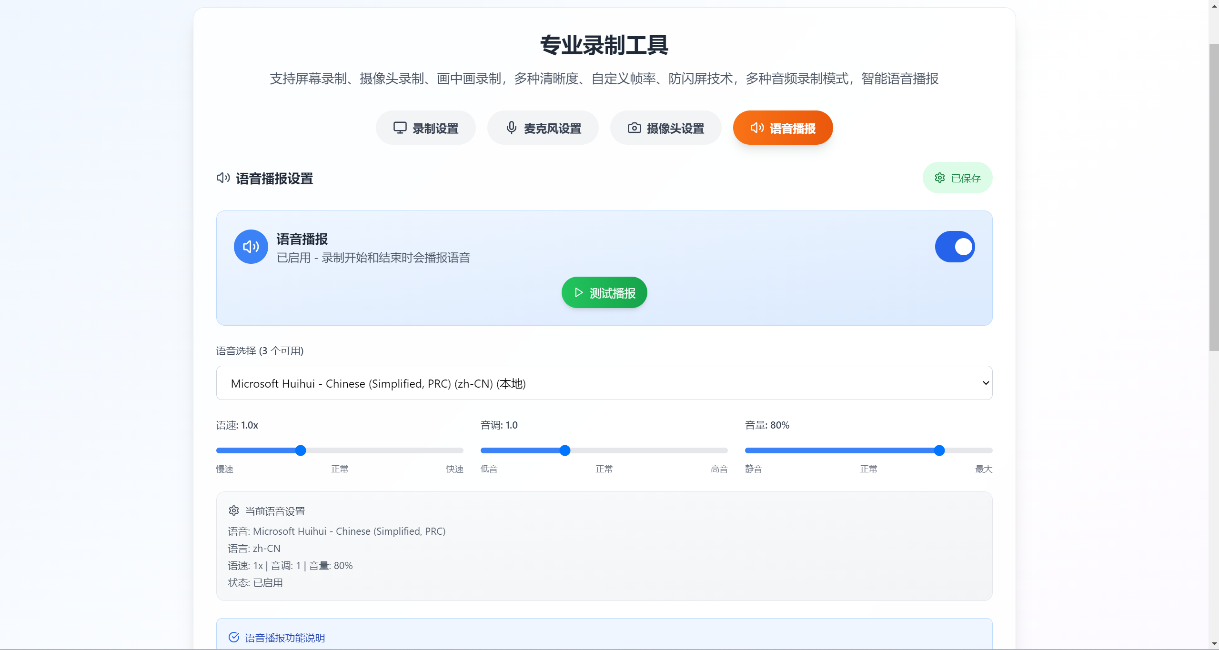Click the monitor icon in 录制设置 tab
The width and height of the screenshot is (1219, 650).
(400, 128)
